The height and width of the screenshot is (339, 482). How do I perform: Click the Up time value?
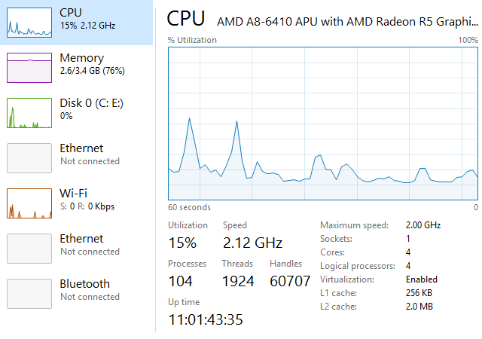(x=206, y=319)
